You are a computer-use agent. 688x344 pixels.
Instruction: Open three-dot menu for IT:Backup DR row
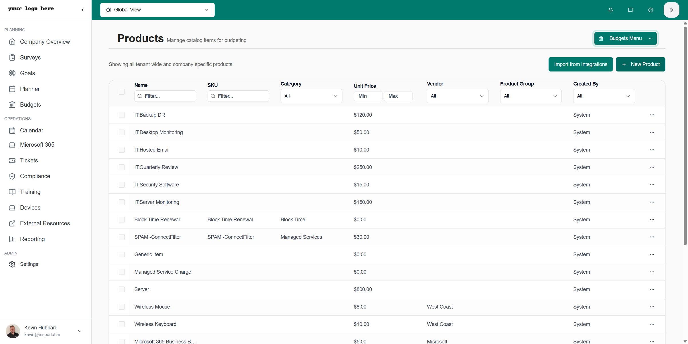[652, 115]
